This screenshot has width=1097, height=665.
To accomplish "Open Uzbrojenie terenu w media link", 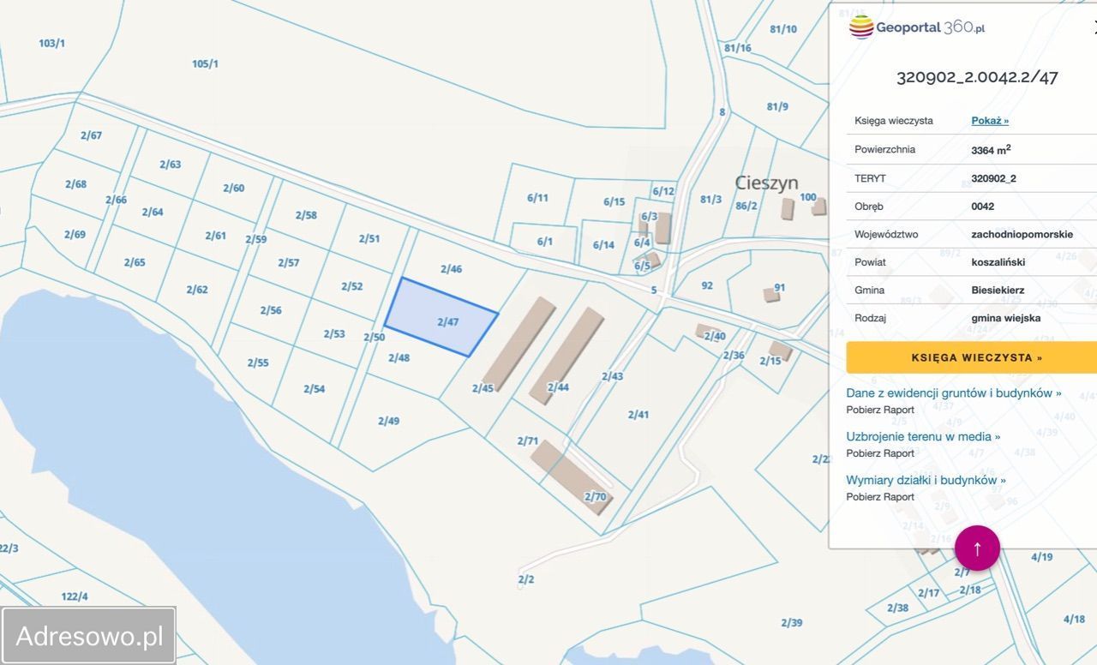I will [x=923, y=437].
